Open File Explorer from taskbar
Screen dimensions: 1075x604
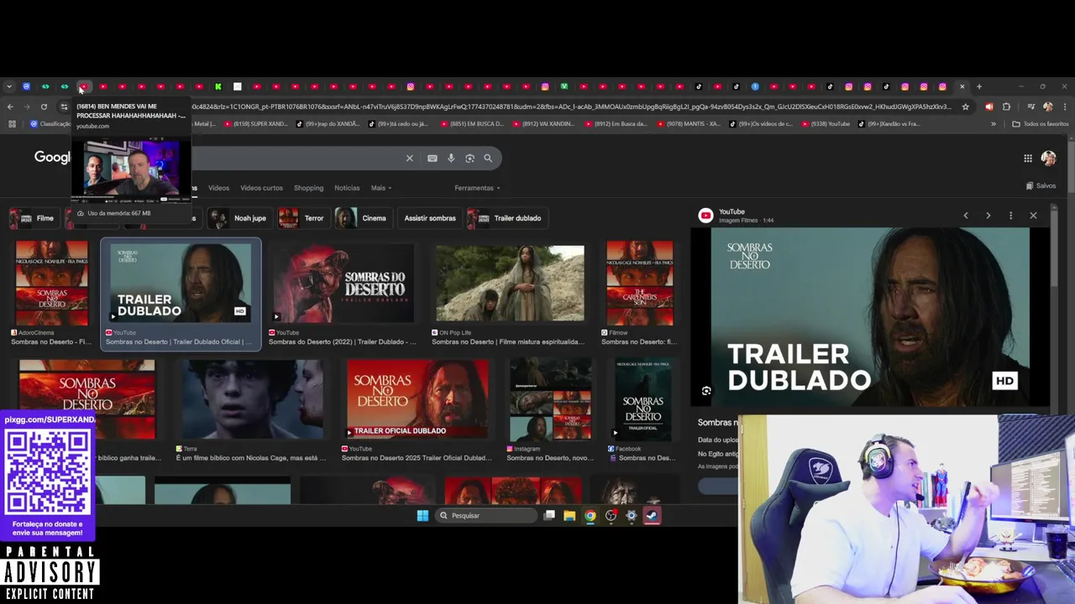[x=569, y=515]
